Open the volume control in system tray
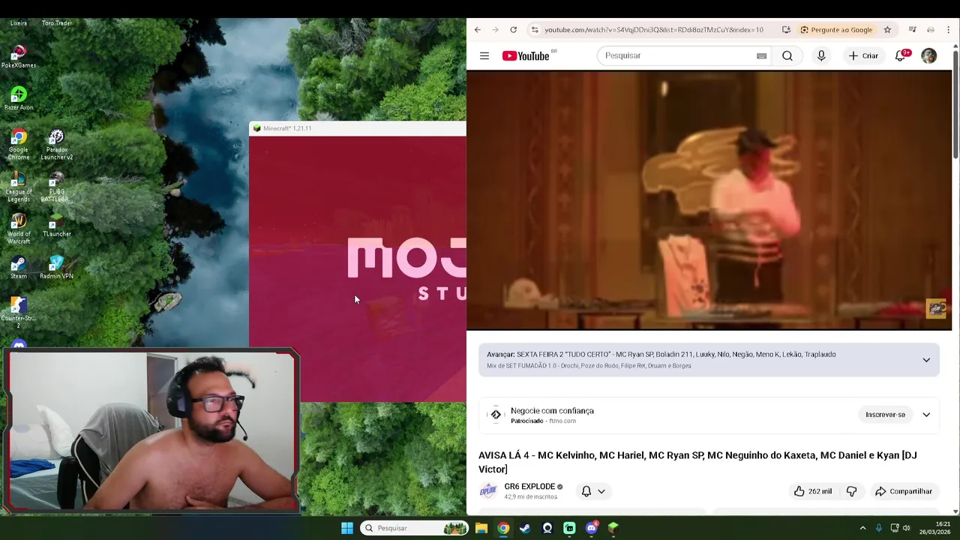960x540 pixels. tap(906, 528)
